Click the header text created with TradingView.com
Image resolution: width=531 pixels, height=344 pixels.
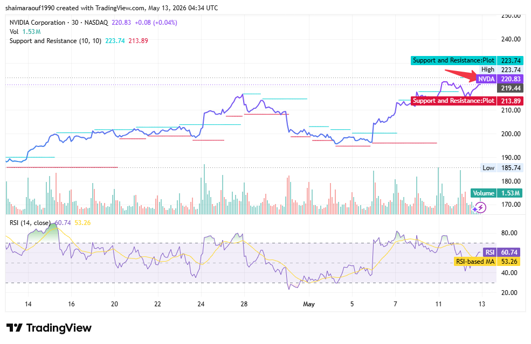[100, 8]
